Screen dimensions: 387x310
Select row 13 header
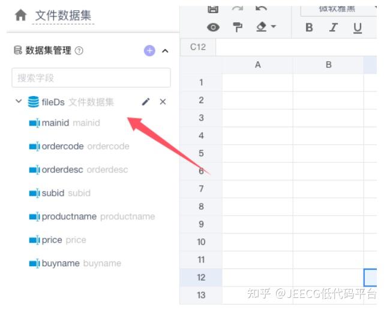[201, 295]
